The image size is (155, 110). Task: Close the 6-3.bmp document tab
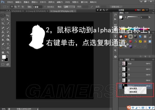point(75,11)
